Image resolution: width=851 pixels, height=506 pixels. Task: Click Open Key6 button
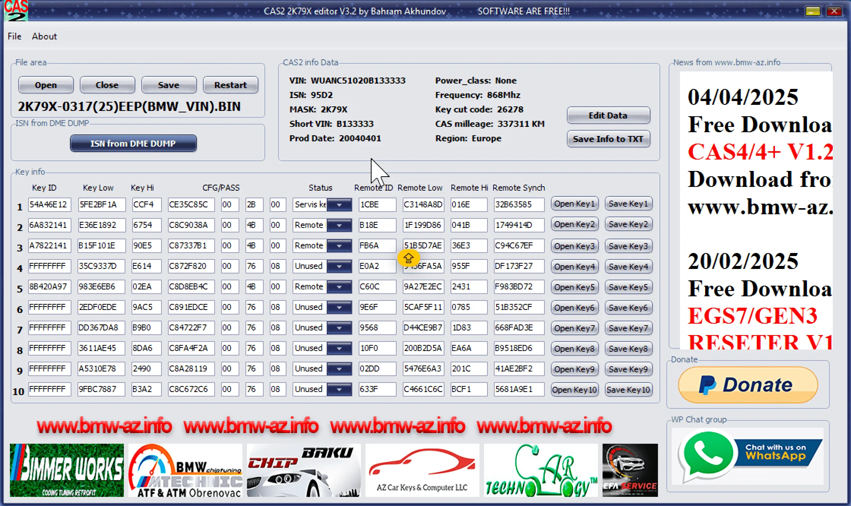574,308
